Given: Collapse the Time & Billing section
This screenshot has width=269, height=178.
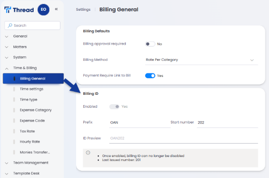Looking at the screenshot, I should [x=7, y=68].
